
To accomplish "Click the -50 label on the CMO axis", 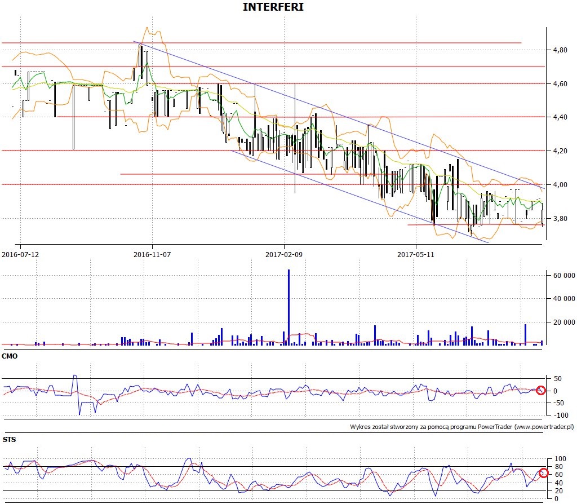I will point(560,403).
